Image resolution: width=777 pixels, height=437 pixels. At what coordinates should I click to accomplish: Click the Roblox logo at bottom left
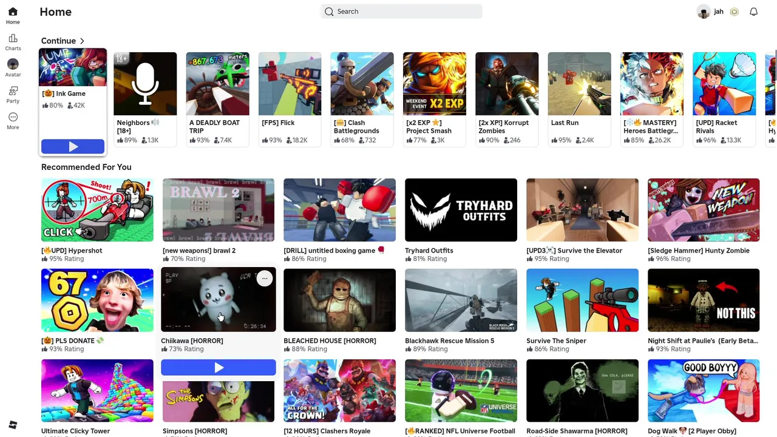pos(13,425)
